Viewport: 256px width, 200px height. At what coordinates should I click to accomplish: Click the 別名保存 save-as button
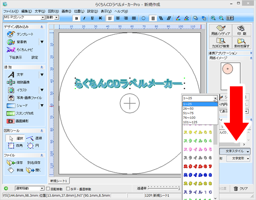pyautogui.click(x=34, y=163)
